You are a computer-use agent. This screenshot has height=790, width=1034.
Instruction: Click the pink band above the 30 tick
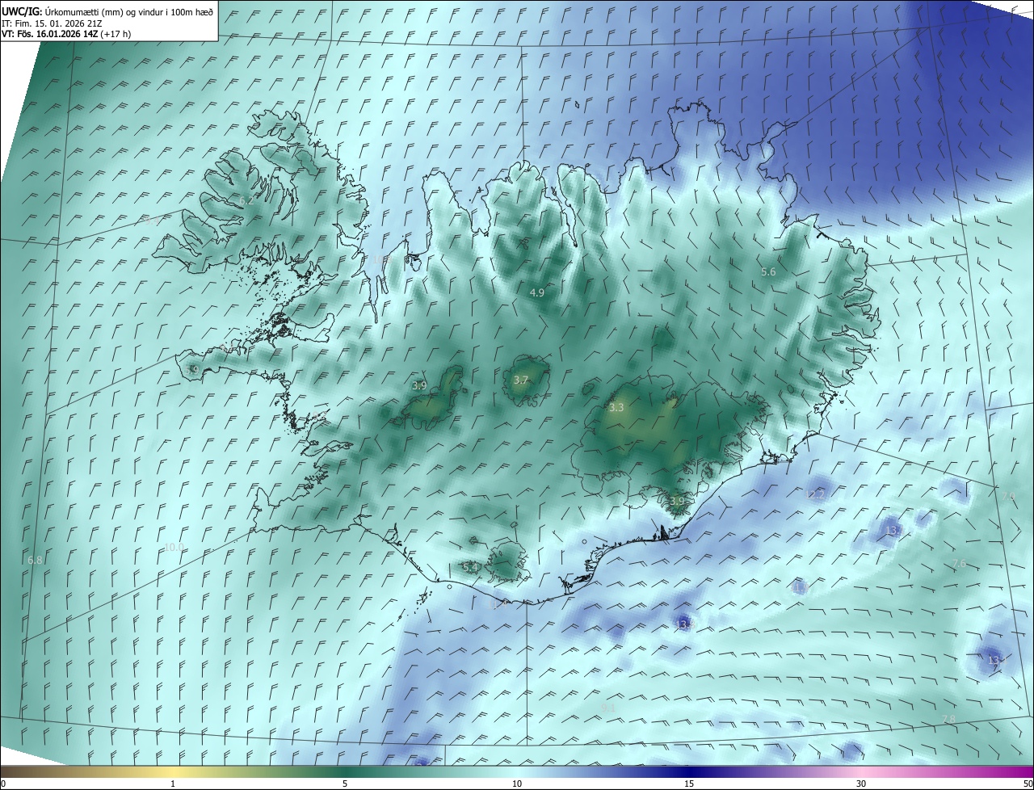[x=861, y=771]
